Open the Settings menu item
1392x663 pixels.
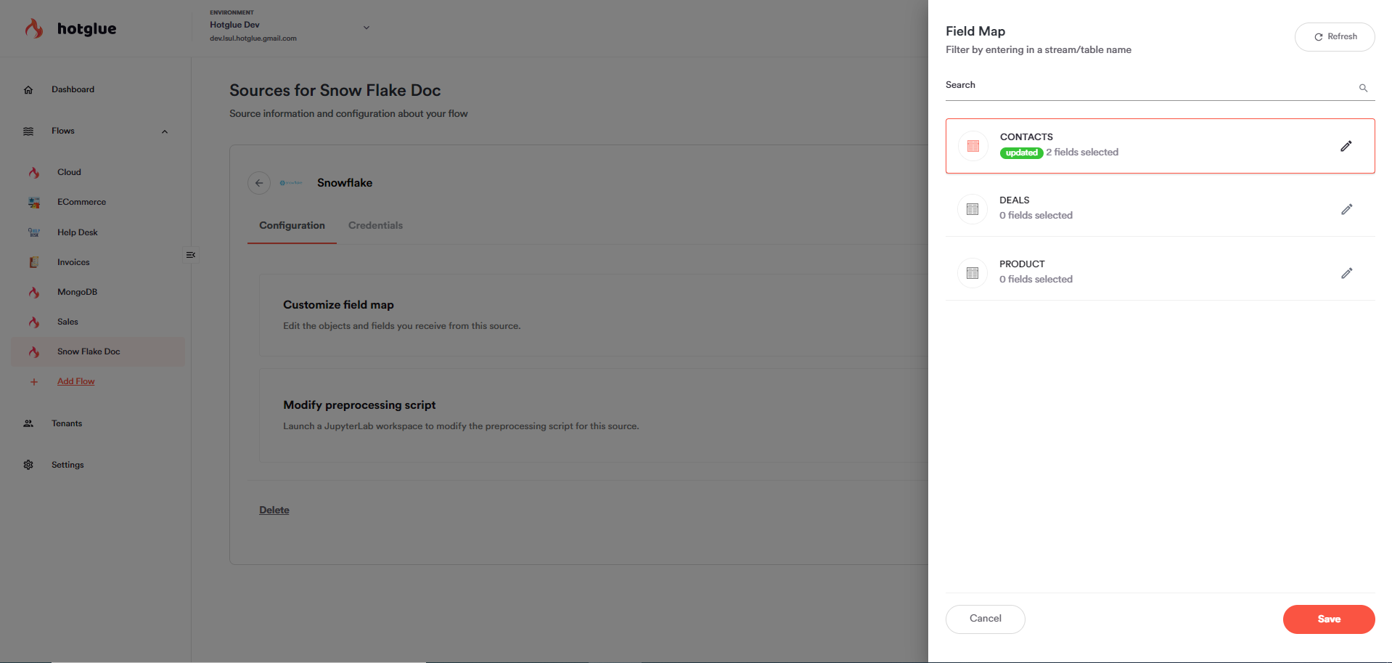coord(67,465)
